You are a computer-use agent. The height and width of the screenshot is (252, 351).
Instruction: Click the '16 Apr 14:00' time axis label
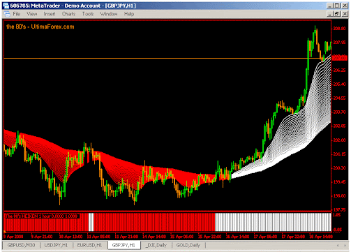(x=237, y=237)
